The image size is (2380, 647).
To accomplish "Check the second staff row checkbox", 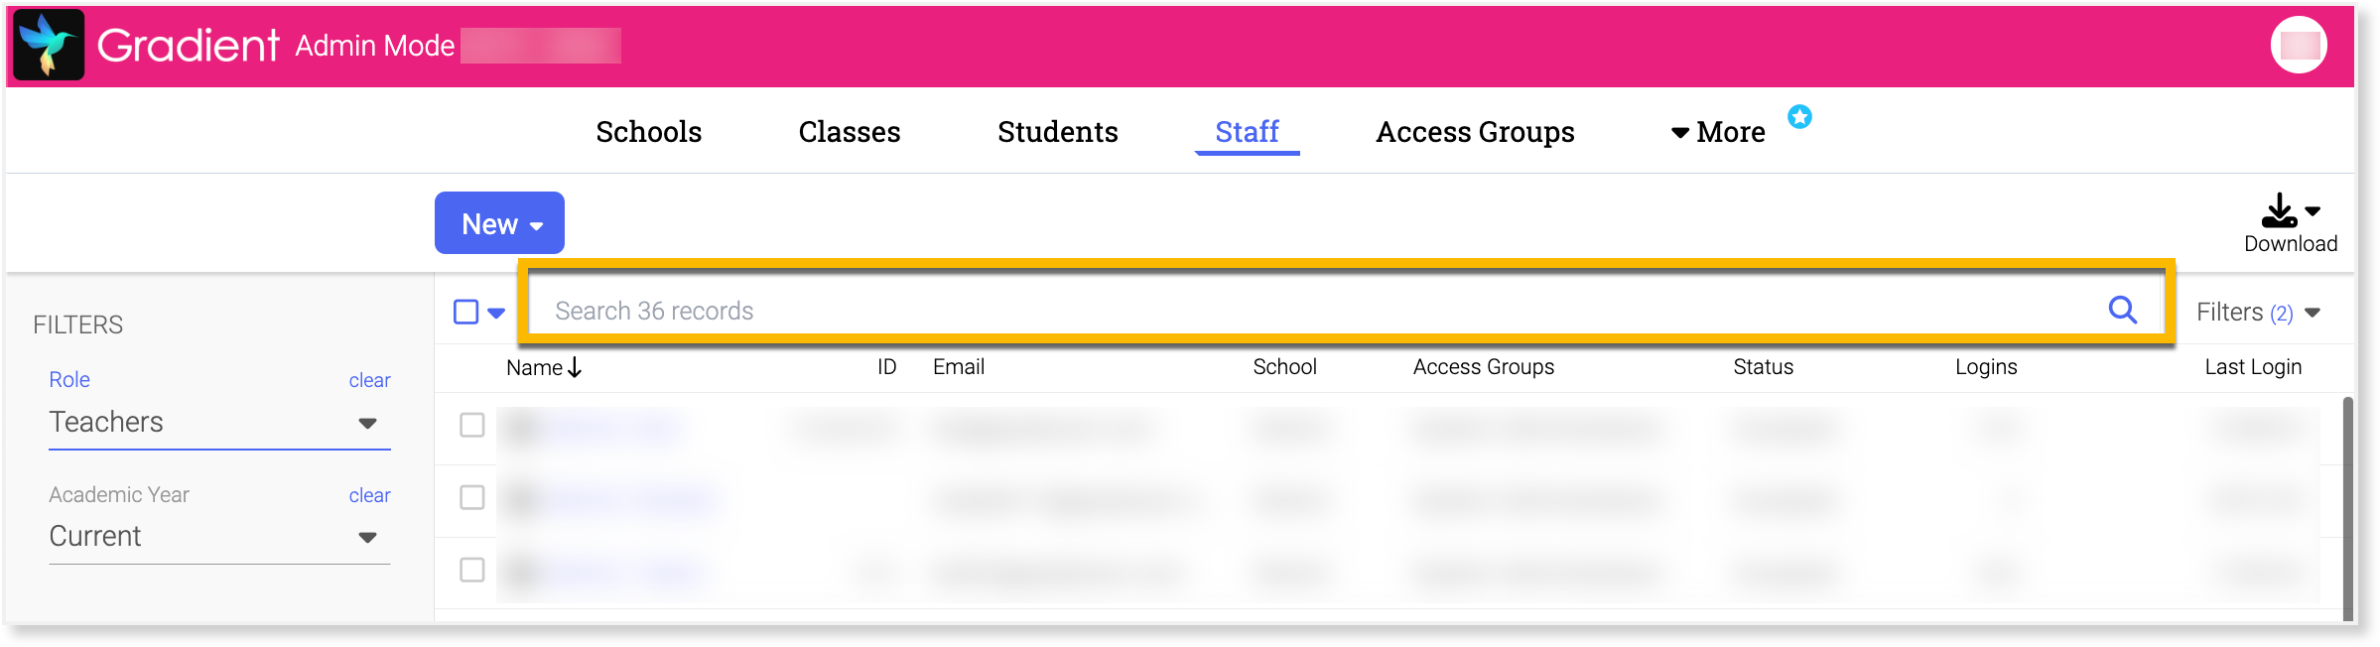I will point(472,497).
